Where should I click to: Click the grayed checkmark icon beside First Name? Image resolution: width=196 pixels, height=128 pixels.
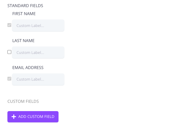tap(10, 25)
